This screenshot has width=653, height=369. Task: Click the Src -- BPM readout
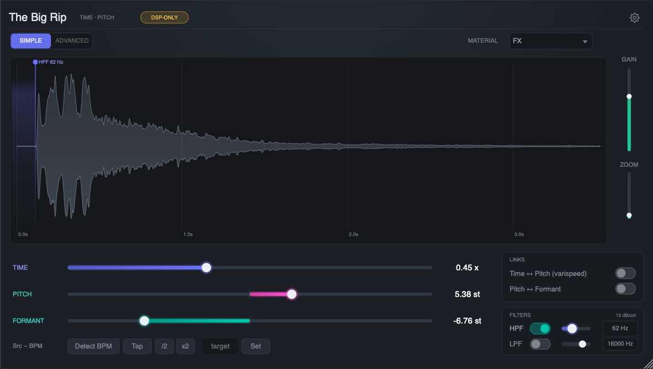[28, 346]
